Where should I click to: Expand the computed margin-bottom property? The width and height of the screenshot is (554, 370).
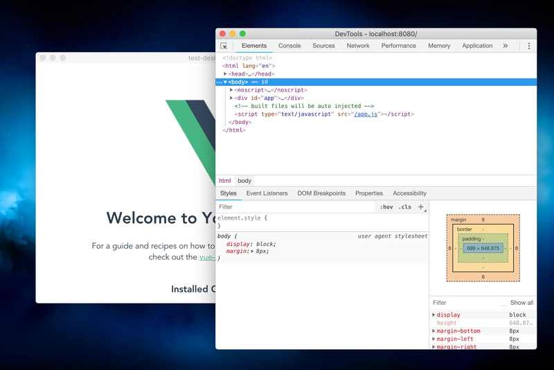[434, 331]
